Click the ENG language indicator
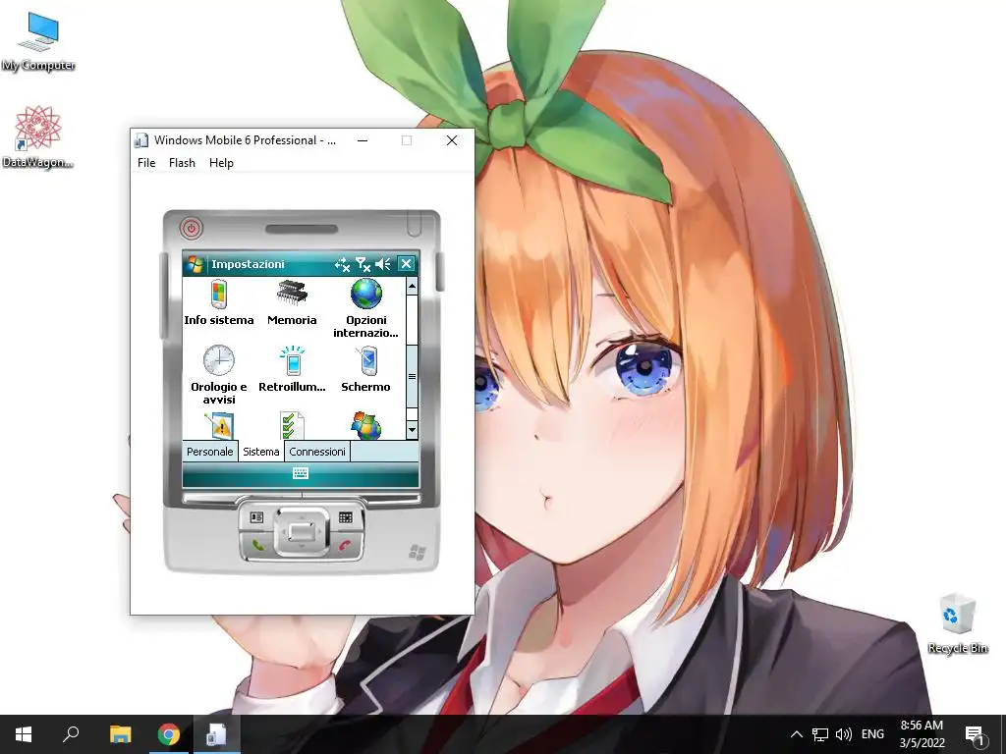The height and width of the screenshot is (754, 1006). (872, 734)
